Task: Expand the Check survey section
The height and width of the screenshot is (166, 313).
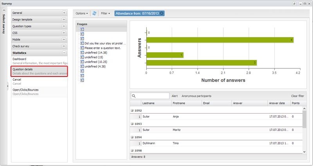Action: [64, 46]
